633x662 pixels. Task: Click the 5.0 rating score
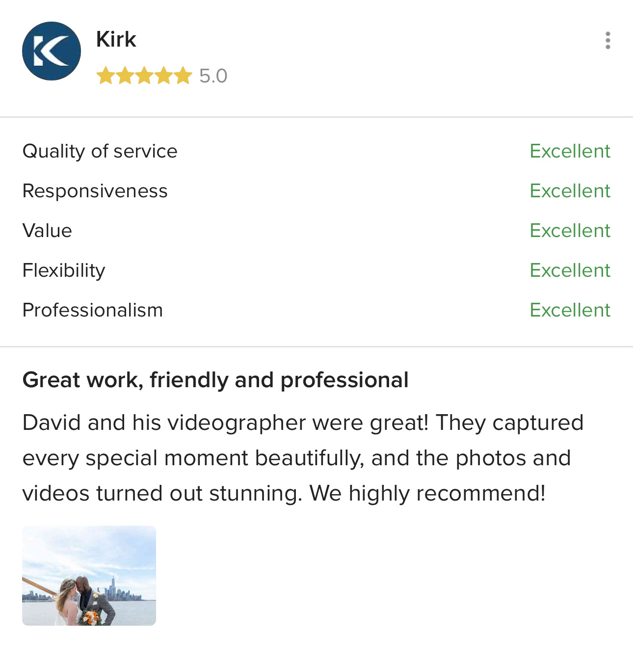click(x=213, y=76)
